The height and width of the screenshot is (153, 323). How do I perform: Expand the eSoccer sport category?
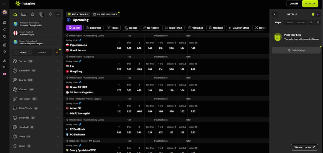click(x=36, y=90)
